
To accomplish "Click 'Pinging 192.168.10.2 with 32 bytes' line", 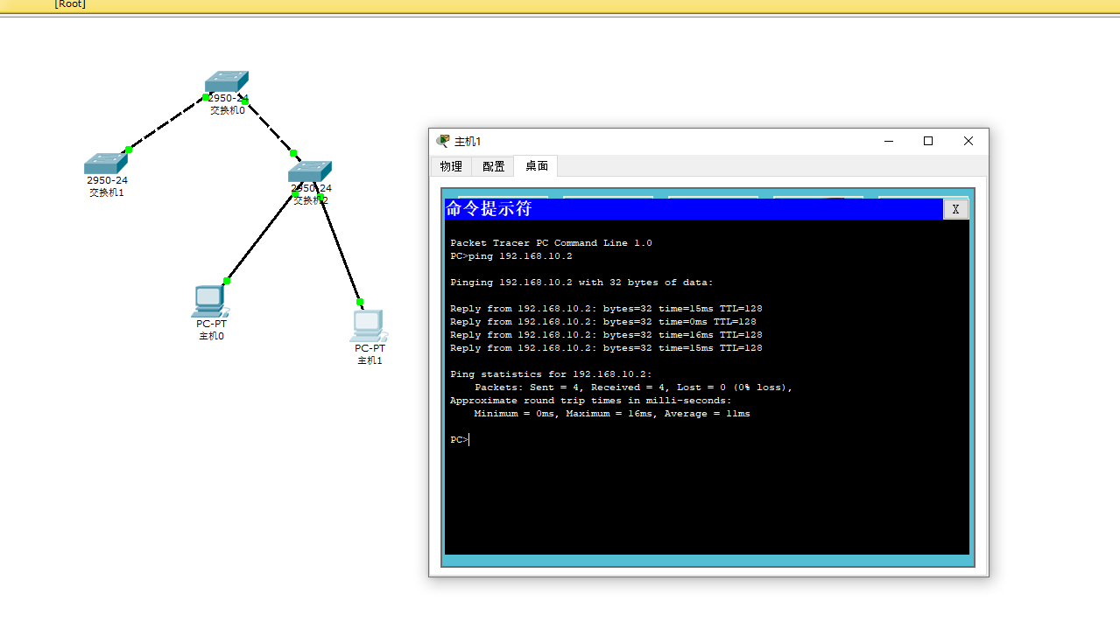I will pyautogui.click(x=581, y=283).
